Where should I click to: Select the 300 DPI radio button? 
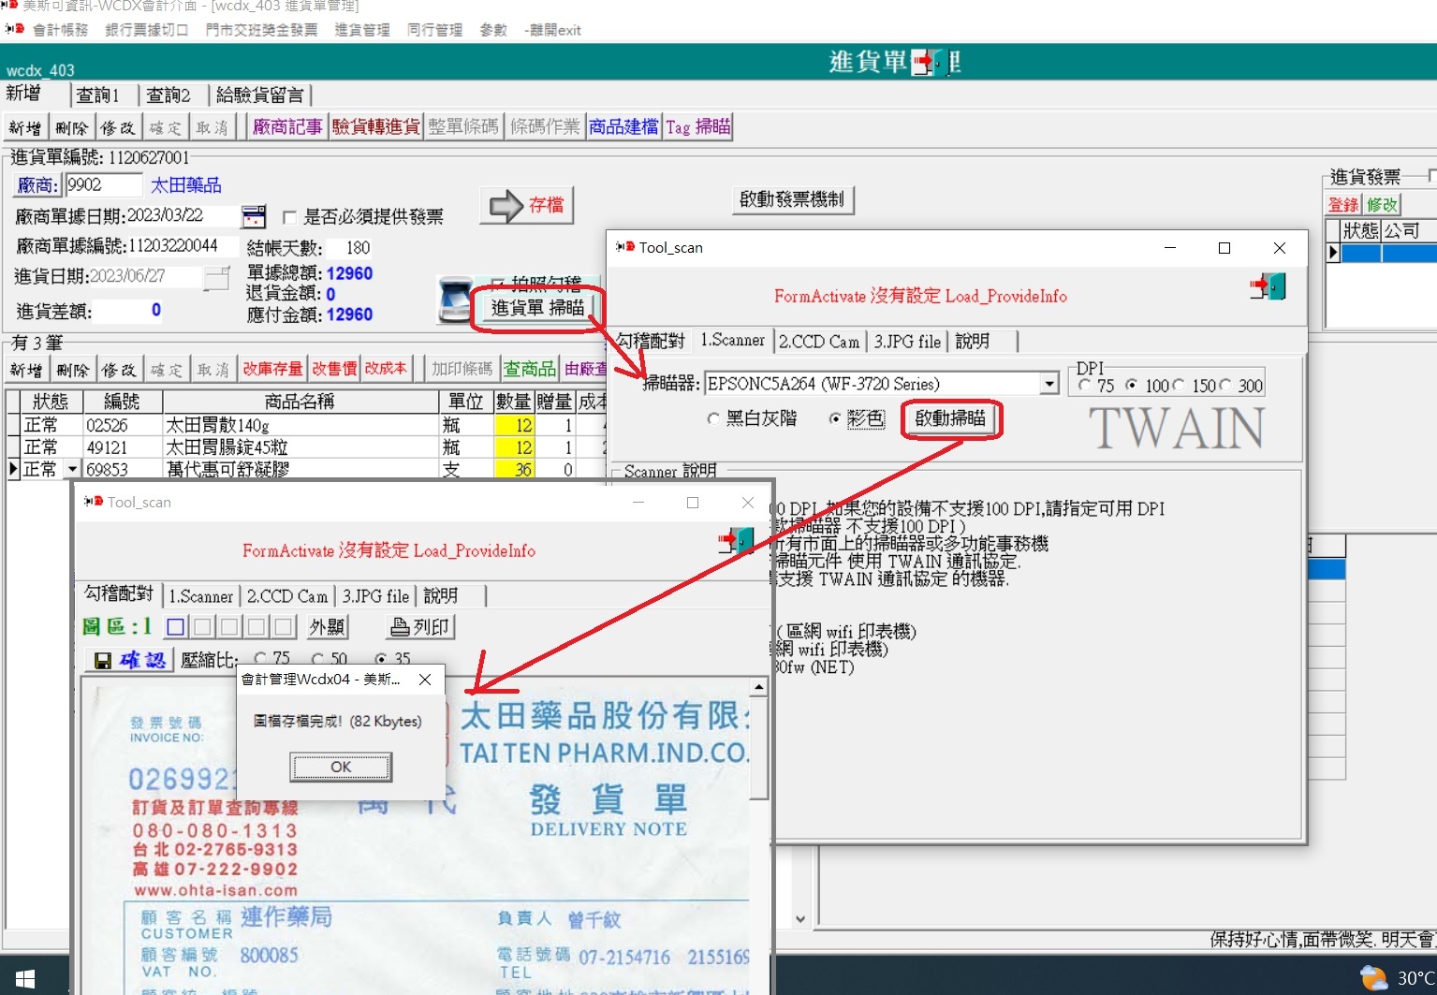(1225, 385)
